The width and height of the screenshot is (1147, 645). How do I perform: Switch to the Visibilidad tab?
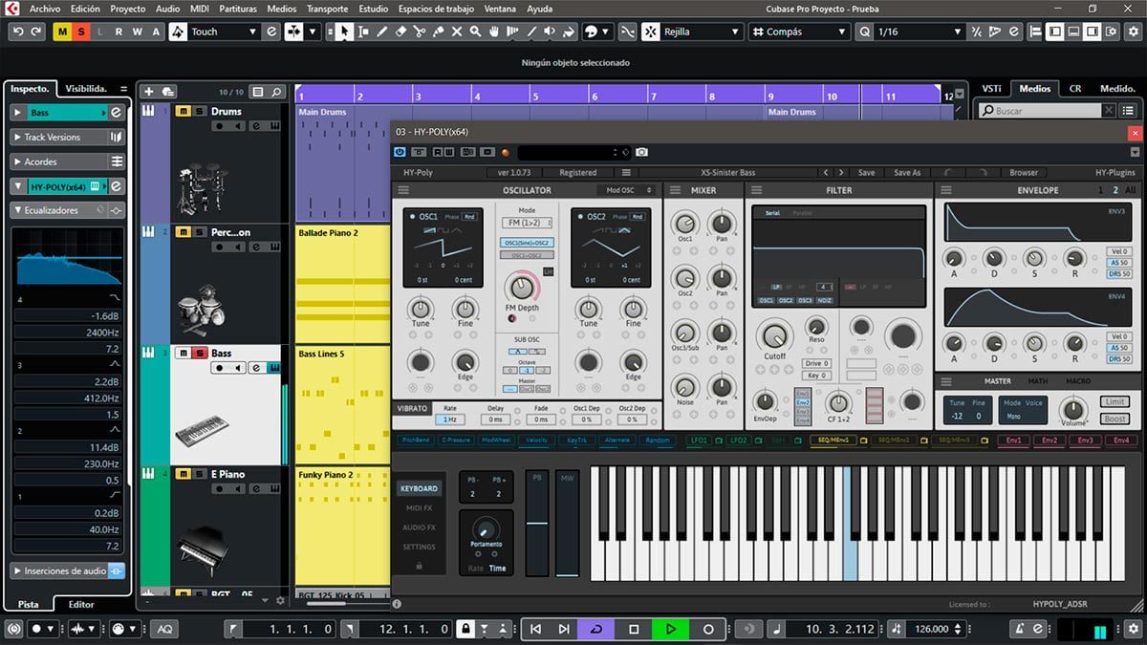coord(86,88)
